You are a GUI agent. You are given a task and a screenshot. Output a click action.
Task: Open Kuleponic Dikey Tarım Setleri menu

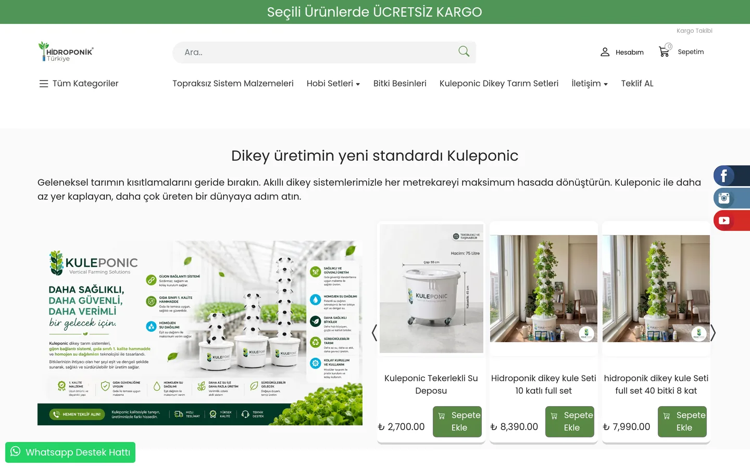coord(499,83)
